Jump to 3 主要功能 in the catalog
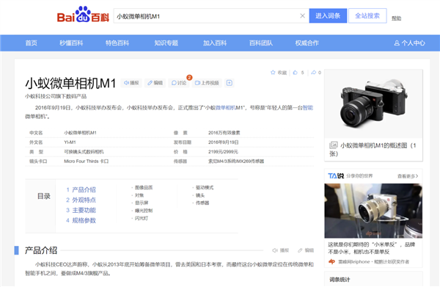 (81, 210)
